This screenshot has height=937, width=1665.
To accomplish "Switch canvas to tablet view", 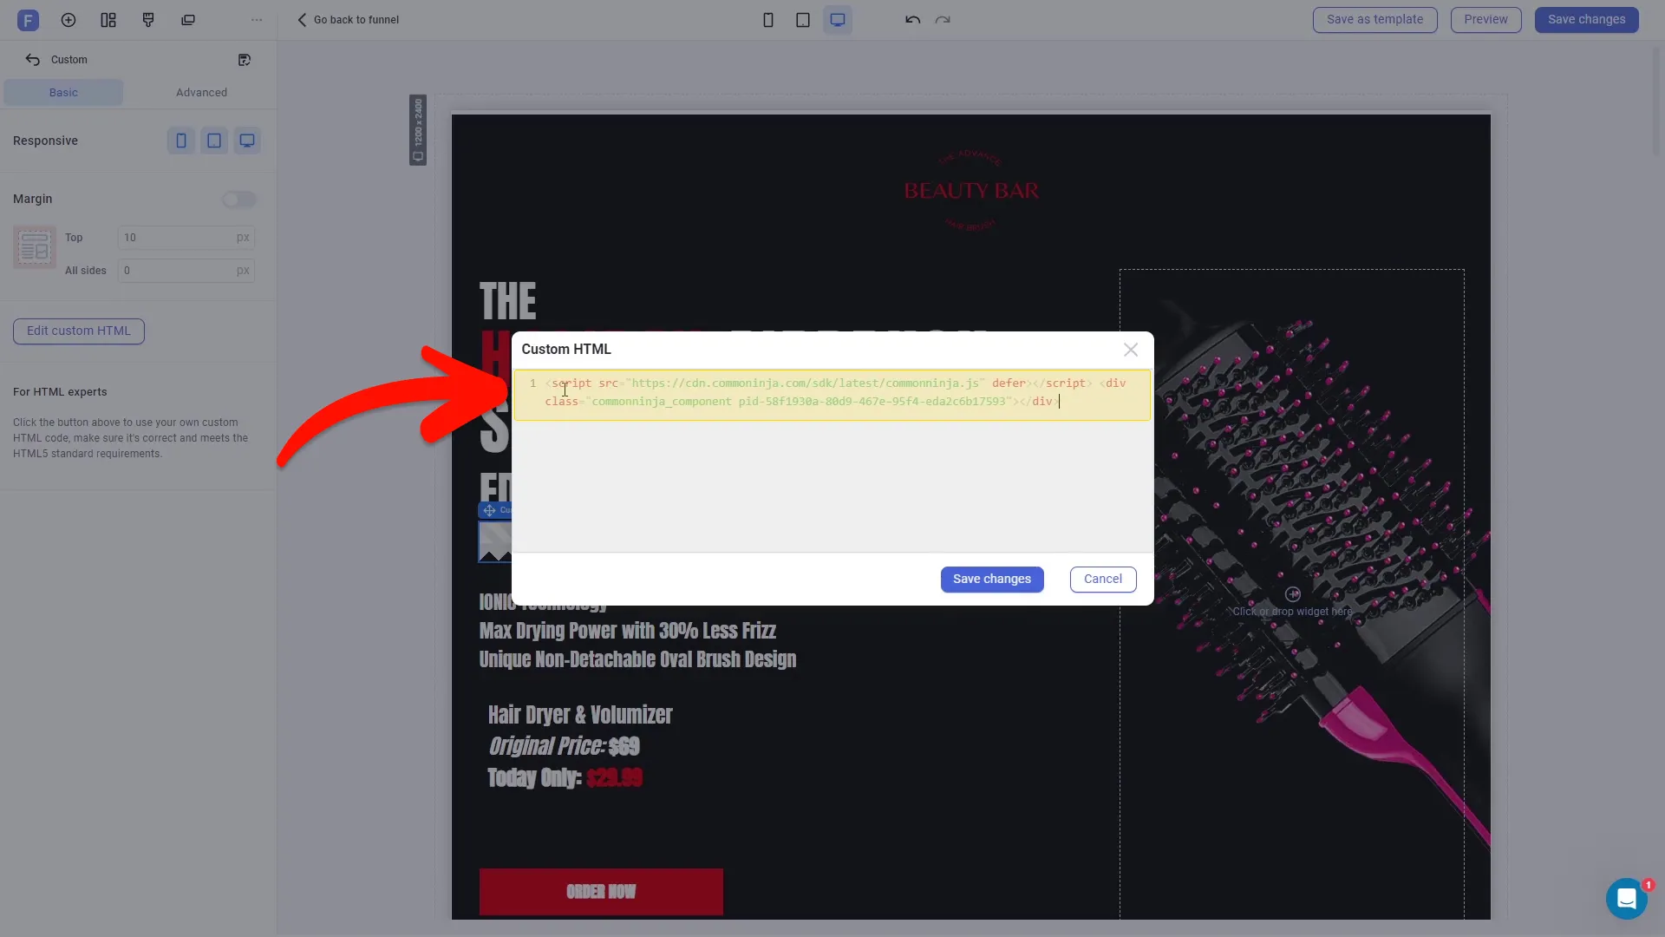I will 803,20.
